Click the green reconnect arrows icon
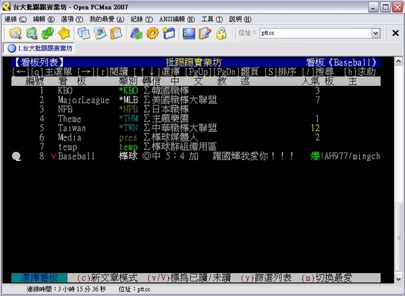Screen dimensions: 405x296 point(48,33)
